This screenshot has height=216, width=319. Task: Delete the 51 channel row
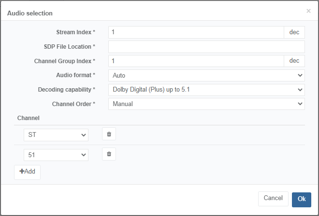109,154
